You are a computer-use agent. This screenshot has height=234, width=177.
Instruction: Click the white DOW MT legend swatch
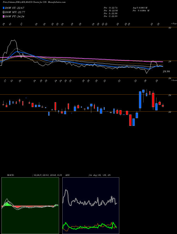pyautogui.click(x=4, y=12)
